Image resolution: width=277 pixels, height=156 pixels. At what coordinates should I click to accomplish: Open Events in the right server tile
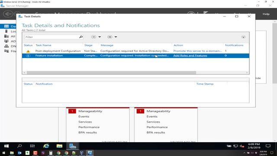[x=152, y=117]
